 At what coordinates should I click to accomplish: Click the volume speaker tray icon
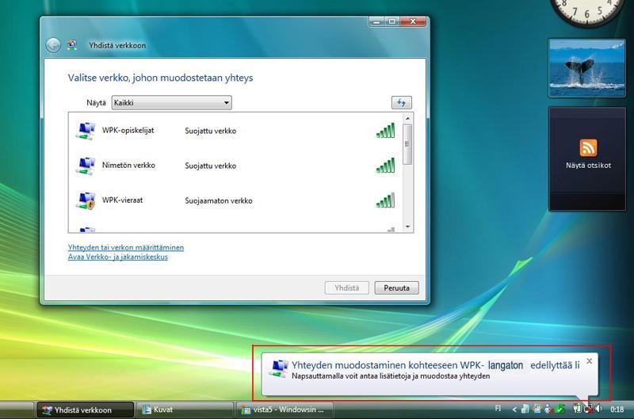(599, 409)
